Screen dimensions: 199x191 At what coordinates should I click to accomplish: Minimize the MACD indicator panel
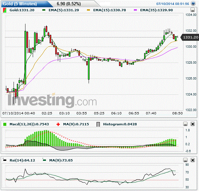pyautogui.click(x=185, y=124)
